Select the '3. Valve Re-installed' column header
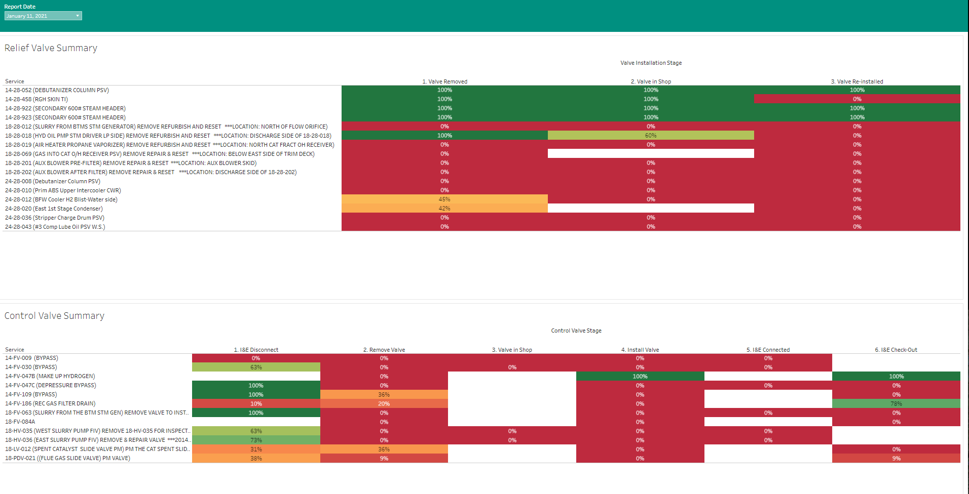969x494 pixels. click(x=856, y=81)
